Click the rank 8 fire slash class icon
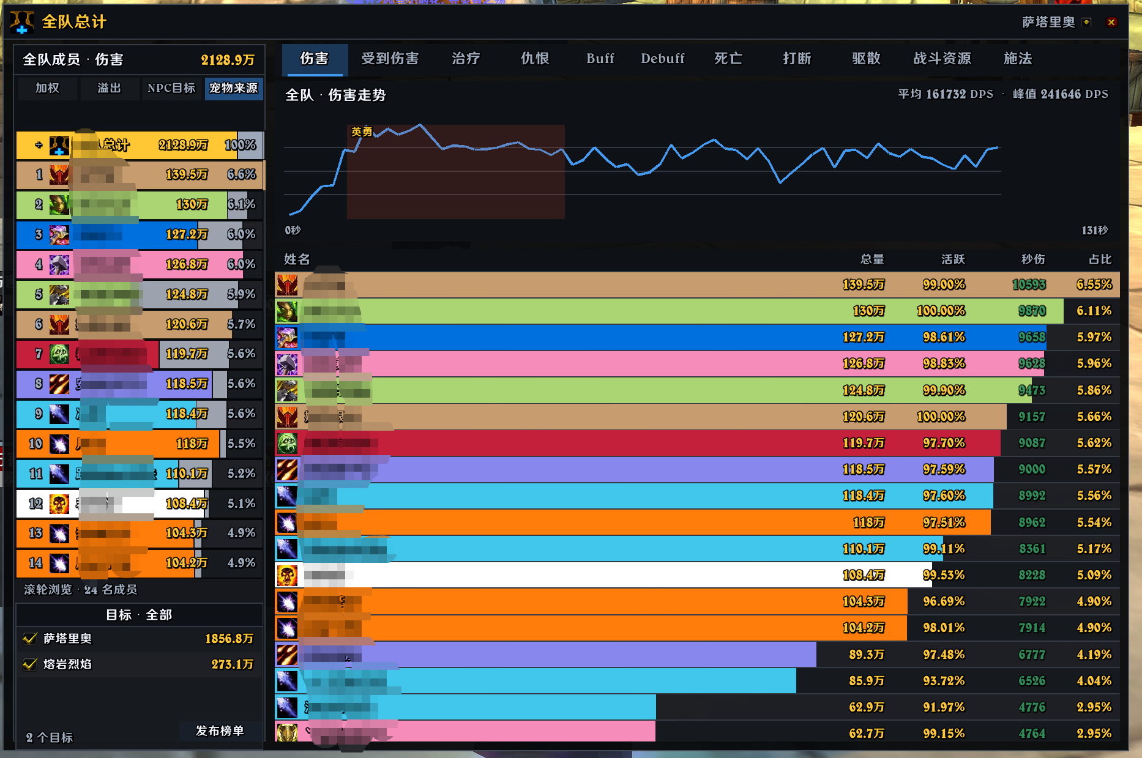 click(59, 384)
